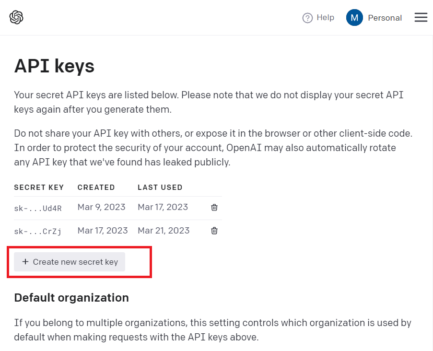Select the sk-...CrZj key text
Viewport: 433px width, 351px height.
(38, 231)
